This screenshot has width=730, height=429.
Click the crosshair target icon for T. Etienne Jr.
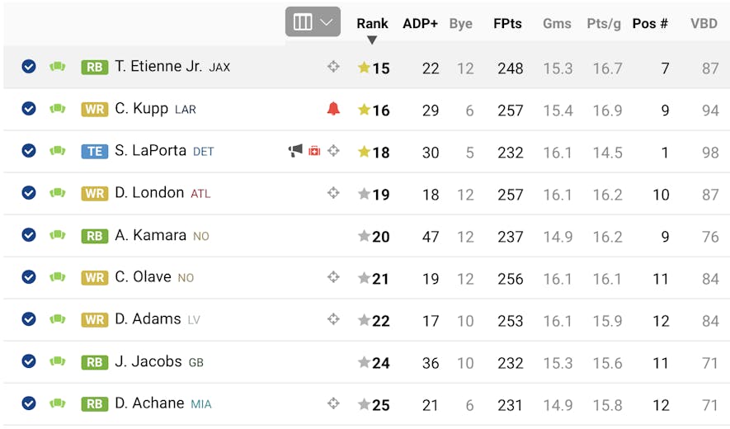[x=333, y=67]
